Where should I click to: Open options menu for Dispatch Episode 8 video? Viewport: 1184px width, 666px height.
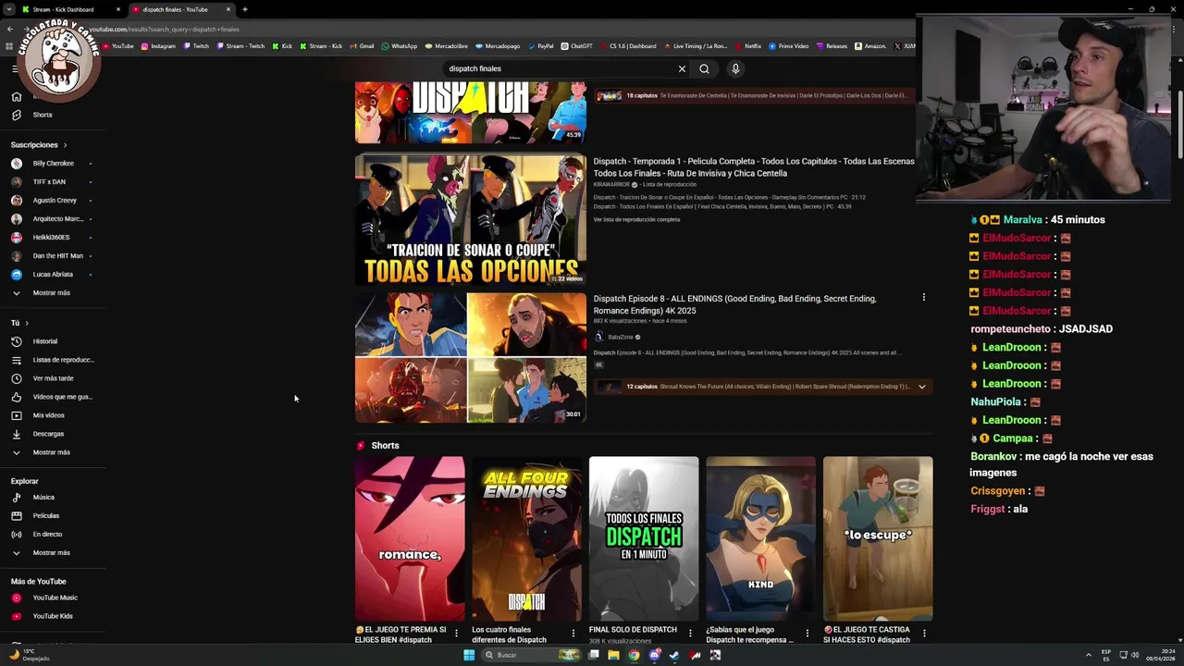tap(923, 297)
